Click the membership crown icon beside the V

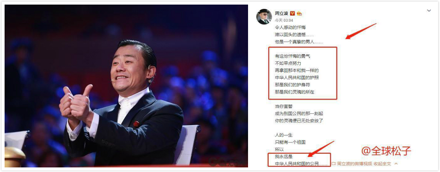tap(299, 13)
